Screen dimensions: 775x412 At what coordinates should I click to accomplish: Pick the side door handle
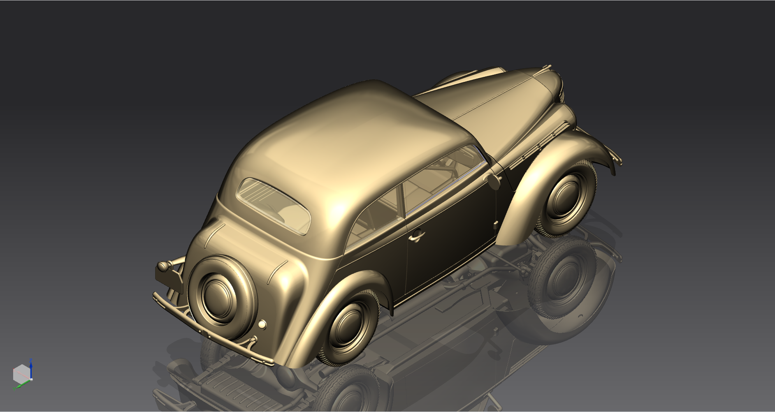tap(416, 236)
